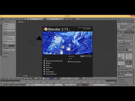The width and height of the screenshot is (135, 101).
Task: Open the Interaction Preset dropdown in splash
Action: (85, 56)
